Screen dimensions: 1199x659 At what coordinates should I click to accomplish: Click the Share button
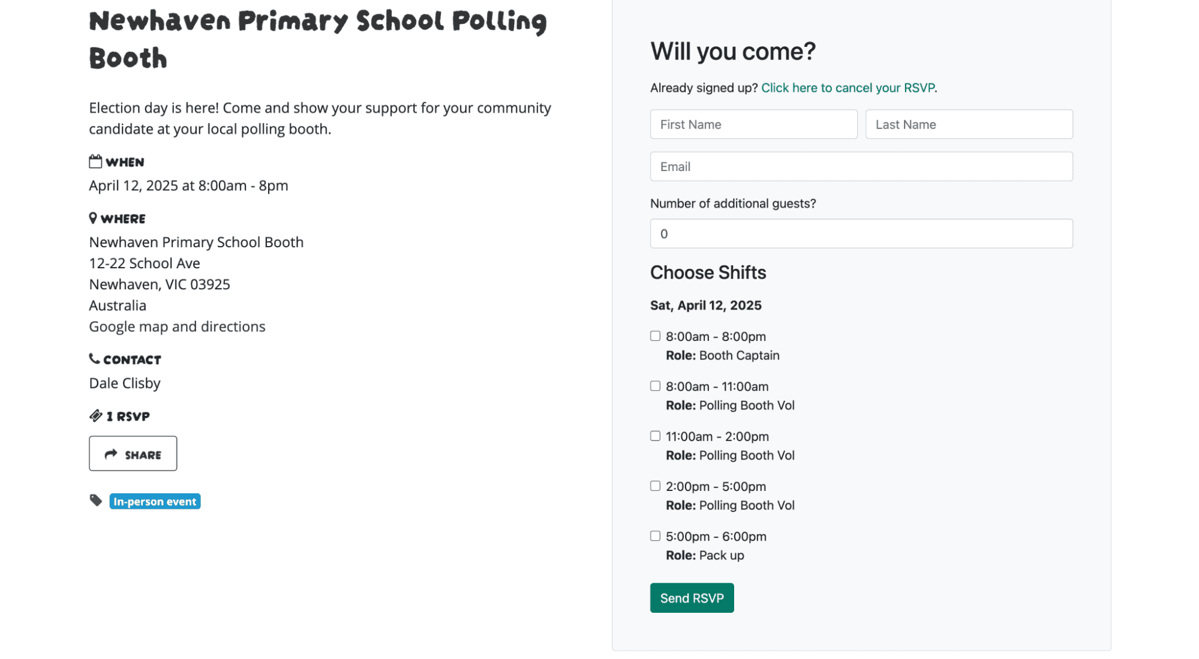[x=133, y=454]
